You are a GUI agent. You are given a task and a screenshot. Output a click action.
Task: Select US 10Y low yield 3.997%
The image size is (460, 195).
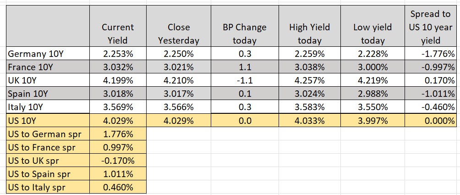coord(372,120)
